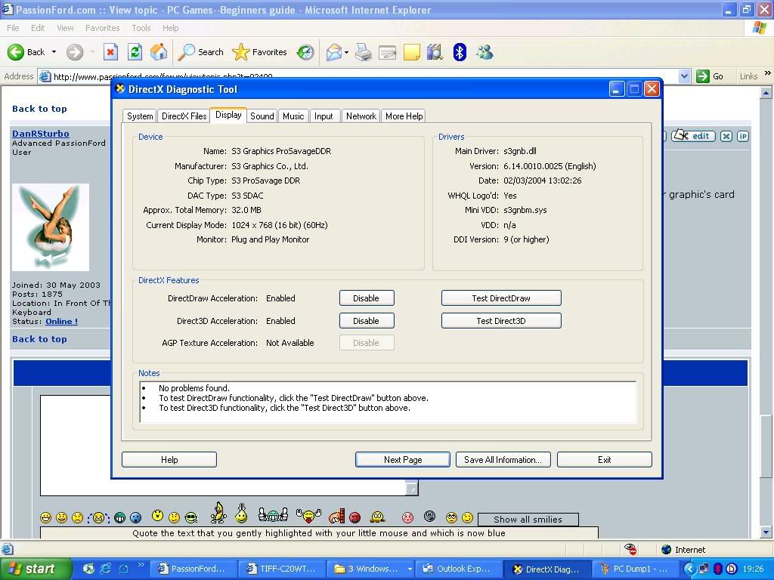Open the Favorites menu
This screenshot has height=580, width=774.
tap(102, 28)
